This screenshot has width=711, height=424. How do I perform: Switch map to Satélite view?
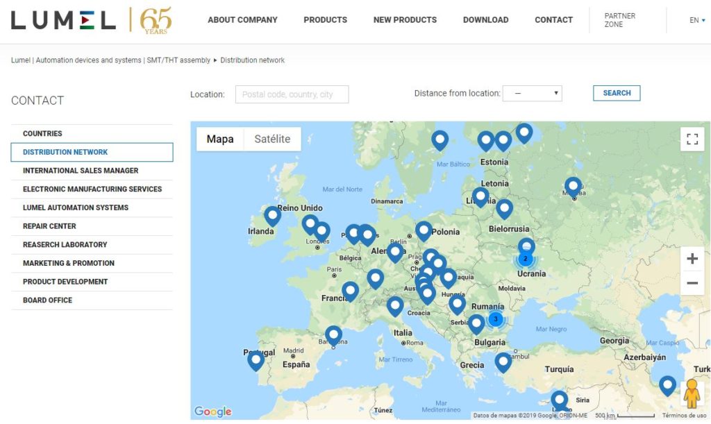tap(272, 139)
